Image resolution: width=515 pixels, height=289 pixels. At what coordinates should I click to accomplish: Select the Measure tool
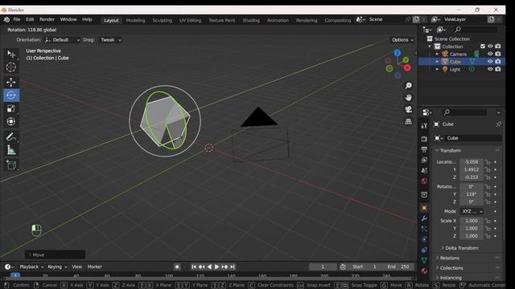[x=11, y=150]
